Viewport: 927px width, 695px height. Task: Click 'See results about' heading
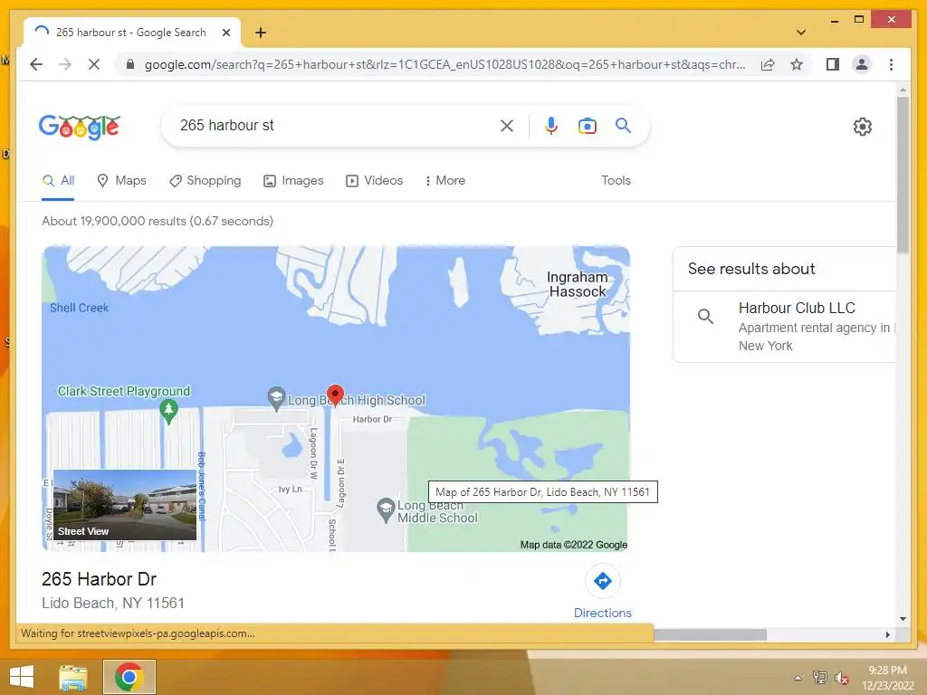[751, 269]
